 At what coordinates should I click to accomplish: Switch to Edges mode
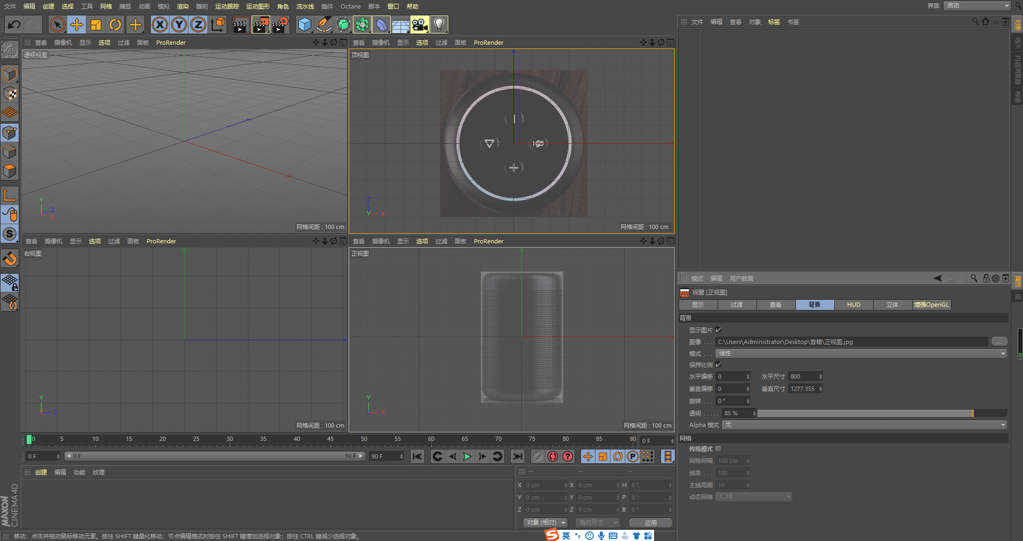(10, 152)
